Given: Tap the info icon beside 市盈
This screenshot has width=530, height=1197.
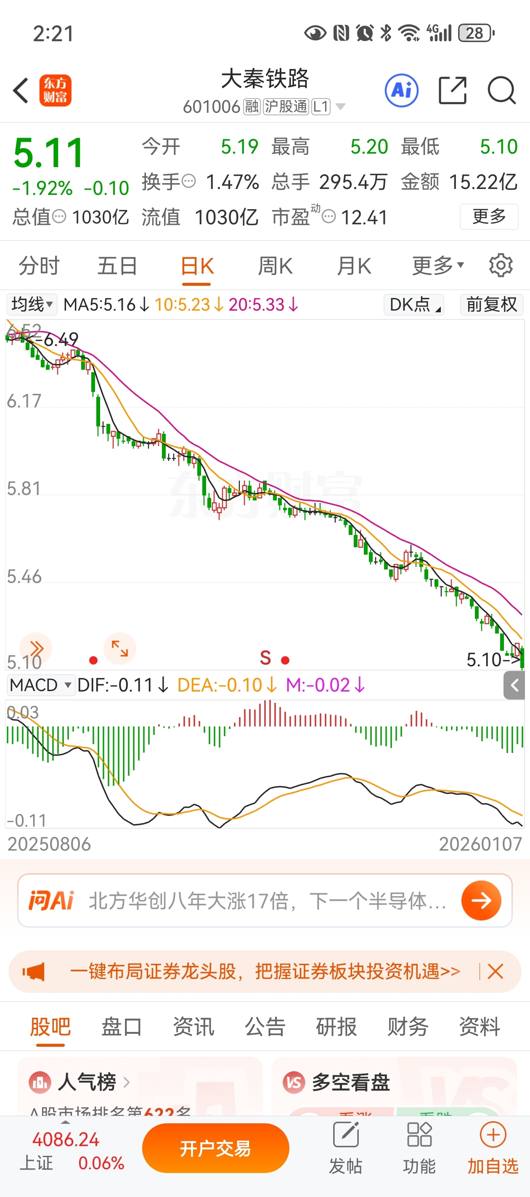Looking at the screenshot, I should click(329, 216).
